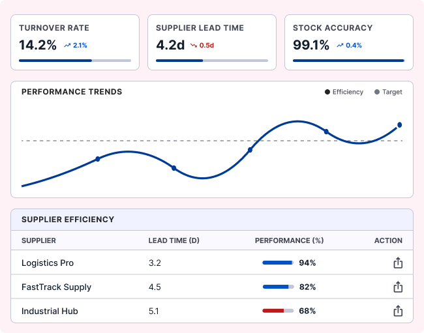Click the Supplier Lead Time card title
Image resolution: width=424 pixels, height=333 pixels.
[200, 28]
